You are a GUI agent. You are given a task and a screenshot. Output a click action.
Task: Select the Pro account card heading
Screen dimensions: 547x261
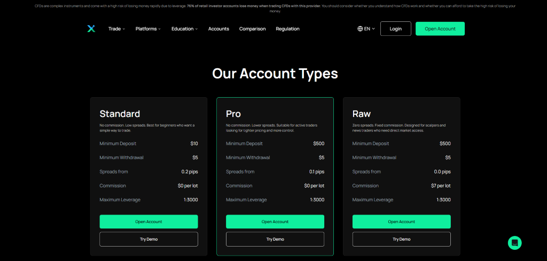[x=233, y=114]
